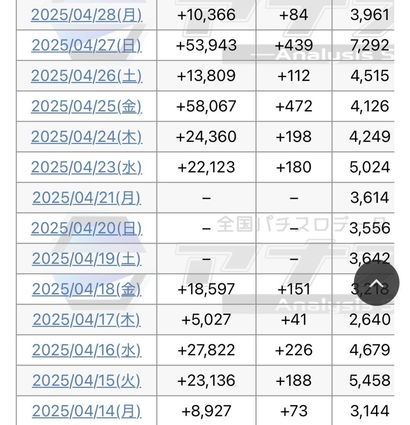Viewport: 410px width, 425px height.
Task: Open the 2025/04/15(火) date link
Action: pyautogui.click(x=86, y=381)
